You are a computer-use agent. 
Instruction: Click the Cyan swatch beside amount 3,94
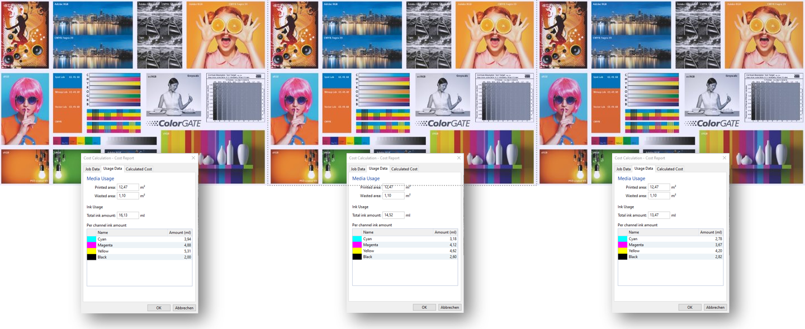91,239
